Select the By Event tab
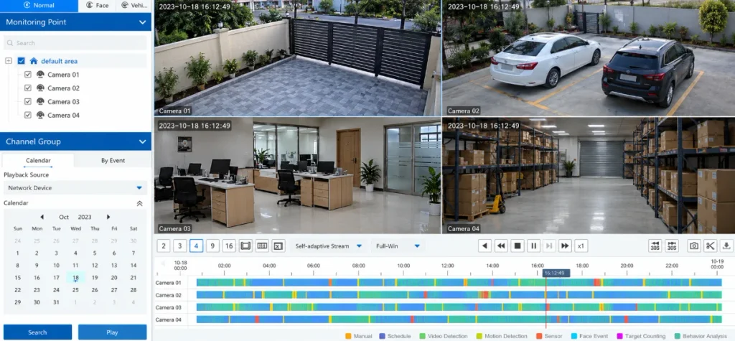The image size is (735, 341). (113, 160)
